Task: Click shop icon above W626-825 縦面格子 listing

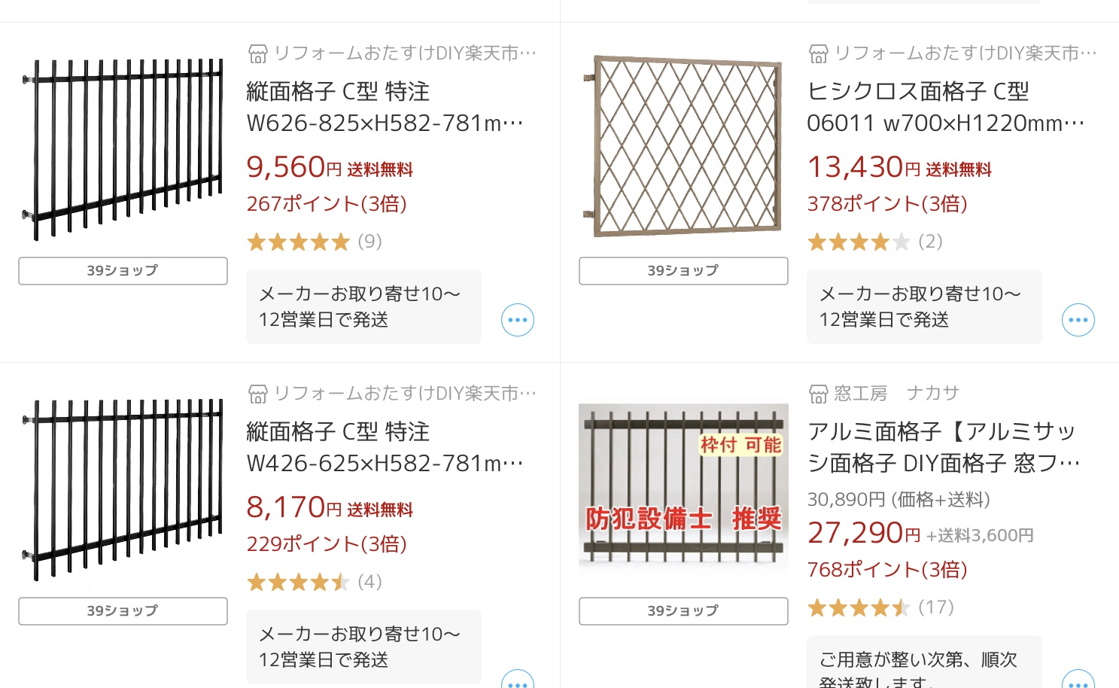Action: coord(258,53)
